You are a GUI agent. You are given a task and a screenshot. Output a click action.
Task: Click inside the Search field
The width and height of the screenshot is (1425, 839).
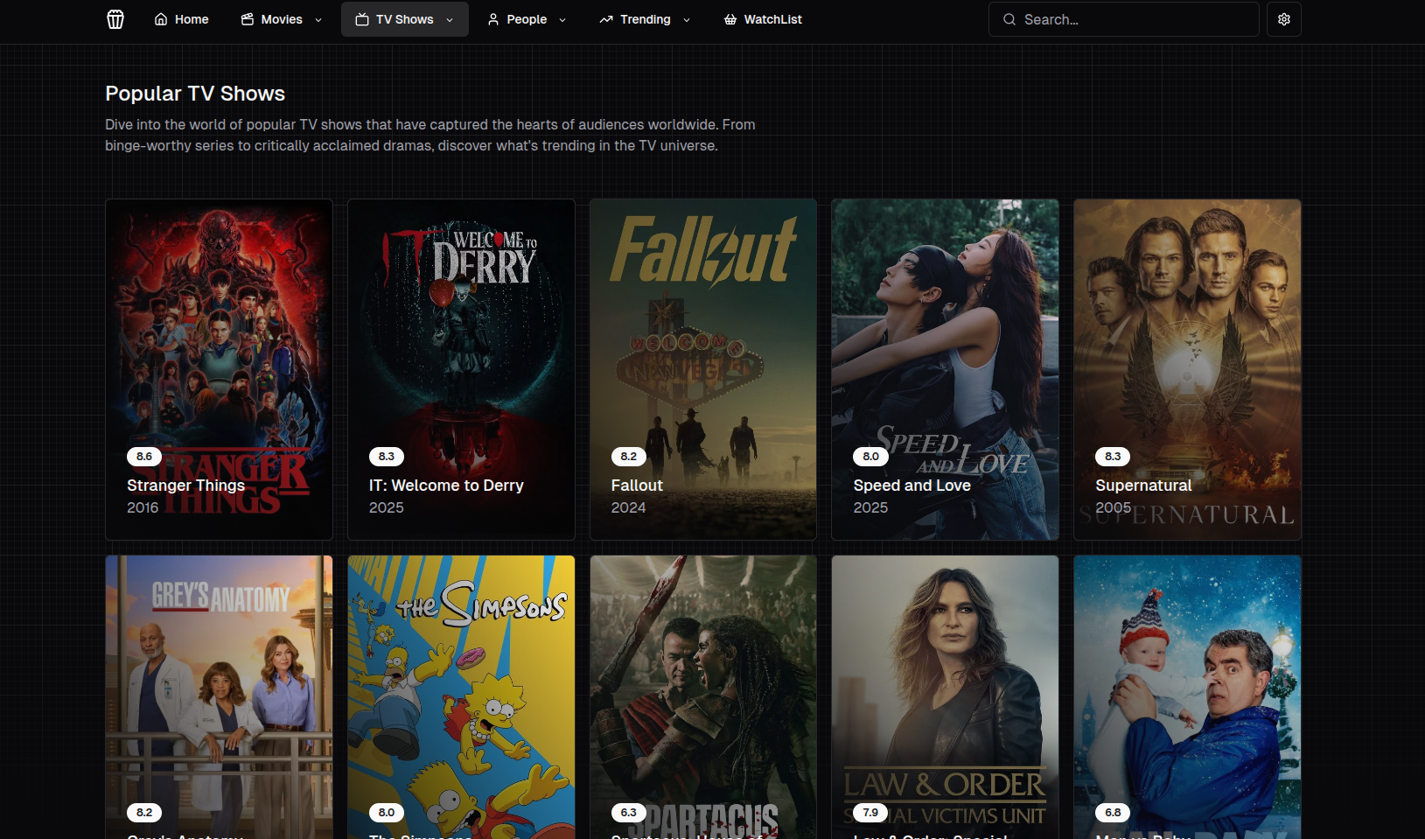tap(1122, 18)
